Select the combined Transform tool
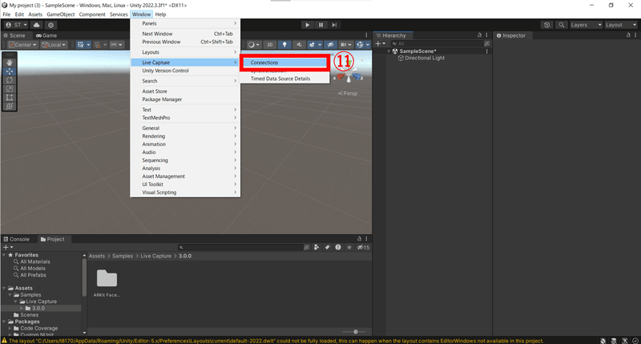 point(10,107)
